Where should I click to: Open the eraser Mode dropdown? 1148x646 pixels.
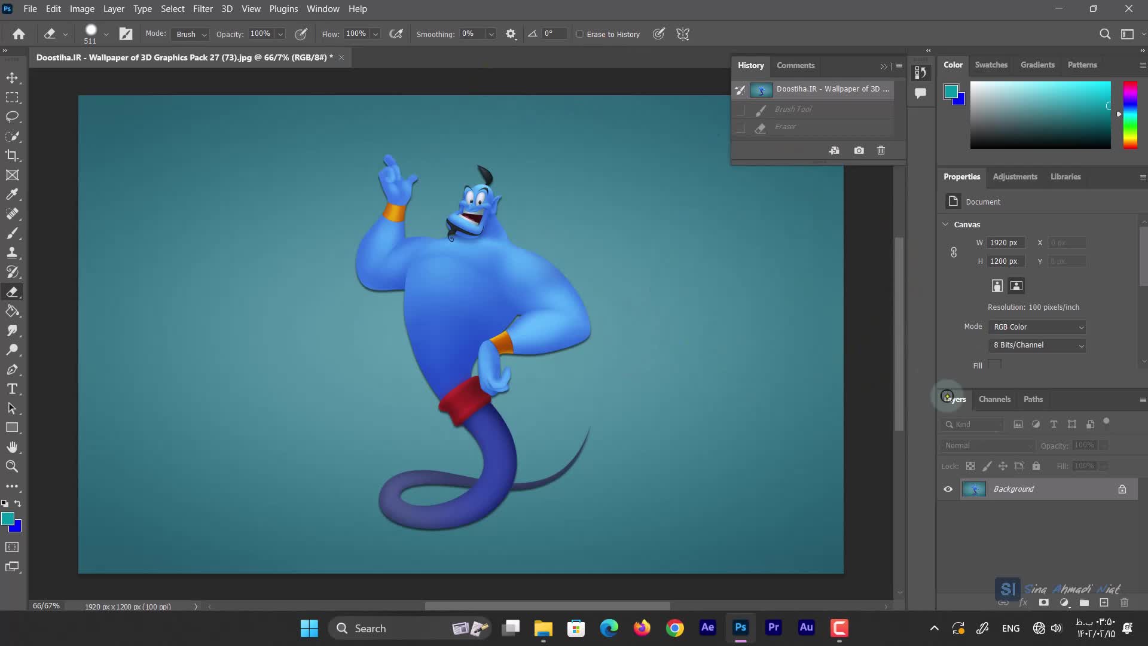191,34
